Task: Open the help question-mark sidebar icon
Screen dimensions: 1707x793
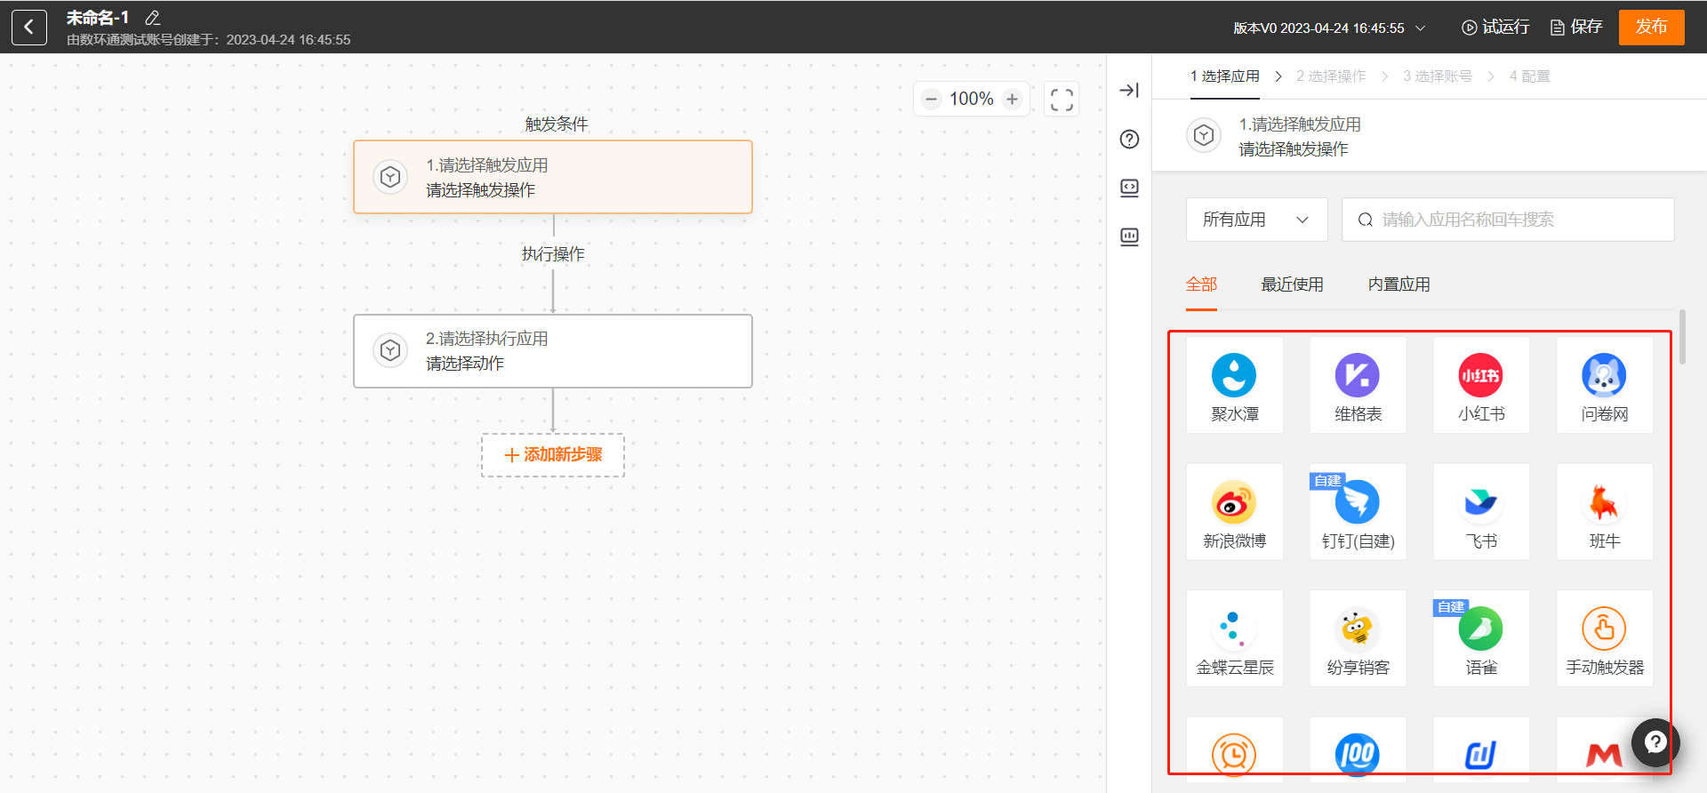Action: tap(1129, 139)
